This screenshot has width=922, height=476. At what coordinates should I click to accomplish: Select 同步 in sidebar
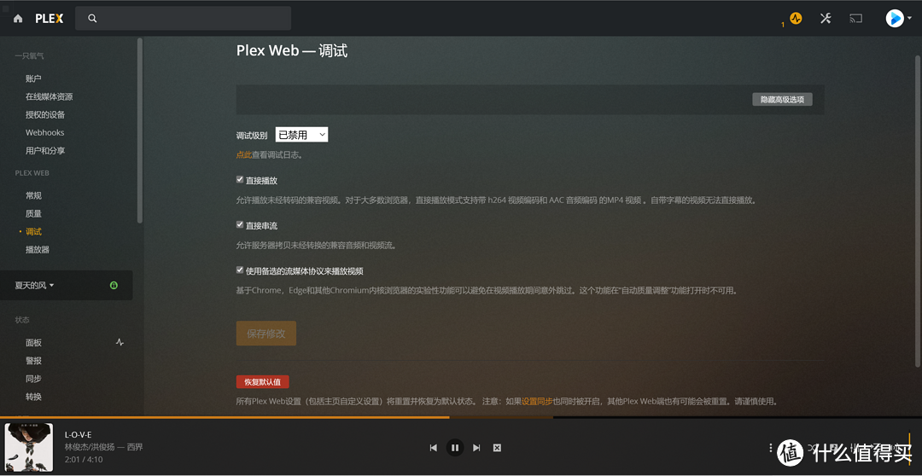[33, 379]
